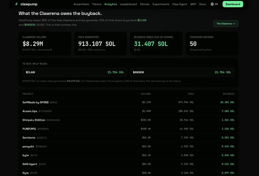
Task: Go to the Tokens page
Action: 97,4
